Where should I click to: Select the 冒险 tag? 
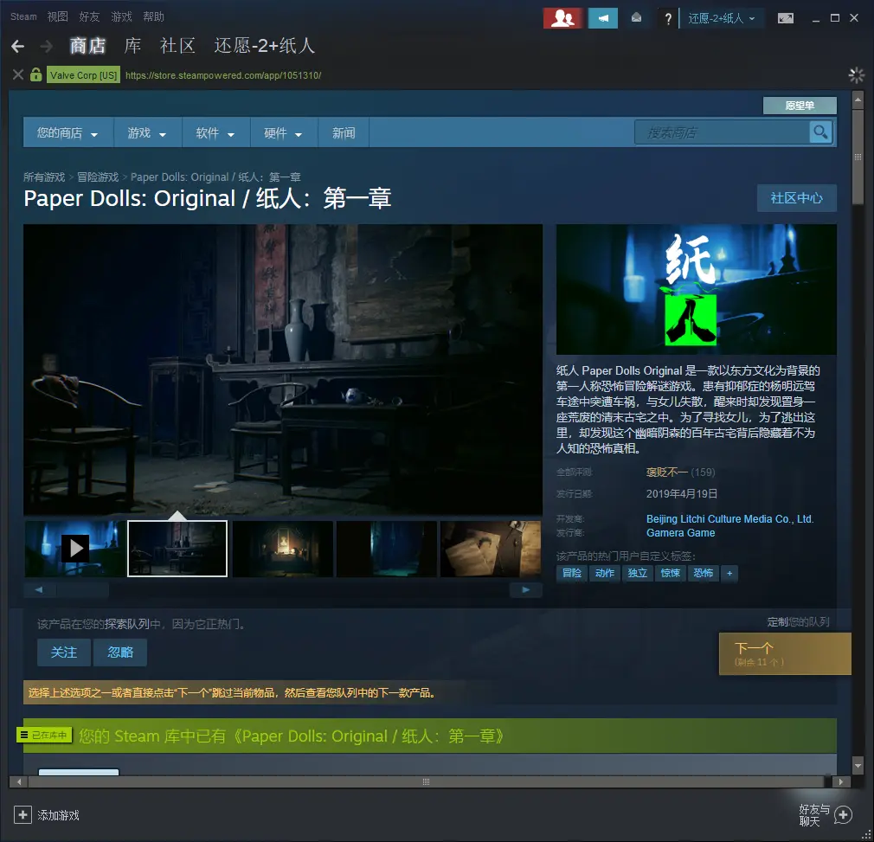coord(572,574)
